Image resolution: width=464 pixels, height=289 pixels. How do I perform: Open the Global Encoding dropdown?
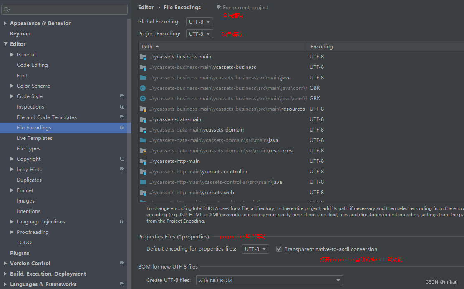pyautogui.click(x=199, y=22)
